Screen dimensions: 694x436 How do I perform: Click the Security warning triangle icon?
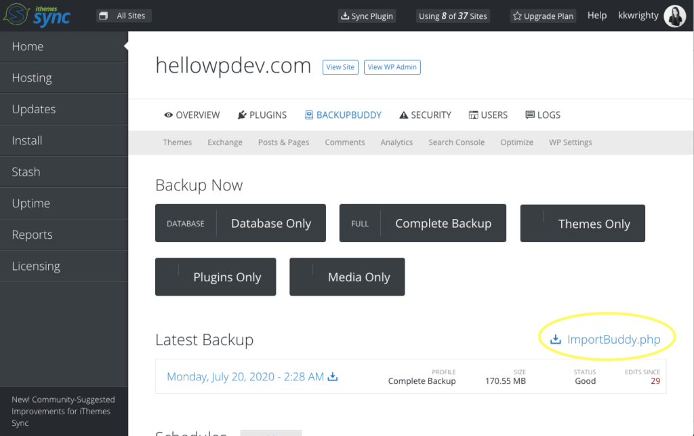[404, 115]
